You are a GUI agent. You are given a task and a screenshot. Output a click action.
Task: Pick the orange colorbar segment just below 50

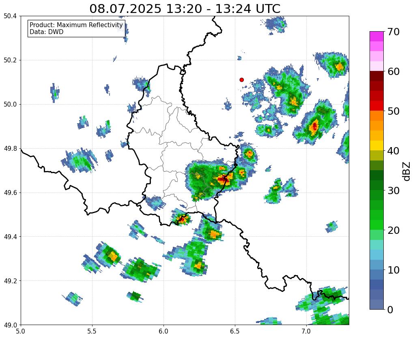376,116
